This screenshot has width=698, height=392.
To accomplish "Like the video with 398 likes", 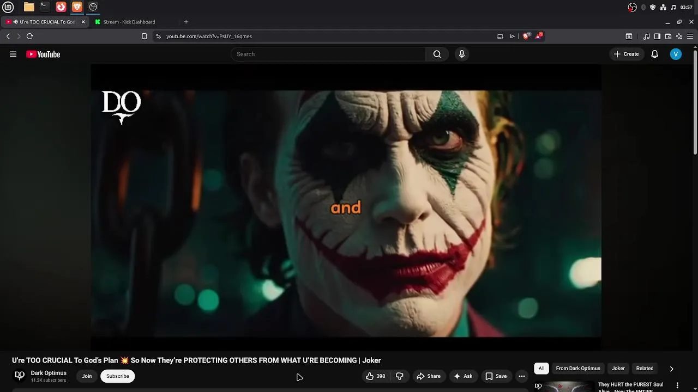I will [376, 376].
